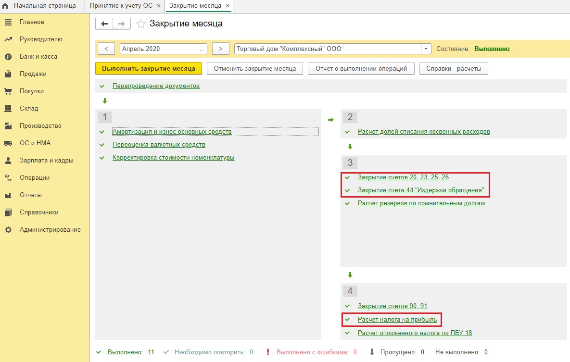Click Справки - расчеты button
Screen dimensions: 570x362
click(x=454, y=68)
